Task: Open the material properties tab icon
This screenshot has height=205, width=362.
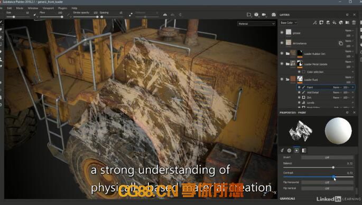Action: pos(304,150)
